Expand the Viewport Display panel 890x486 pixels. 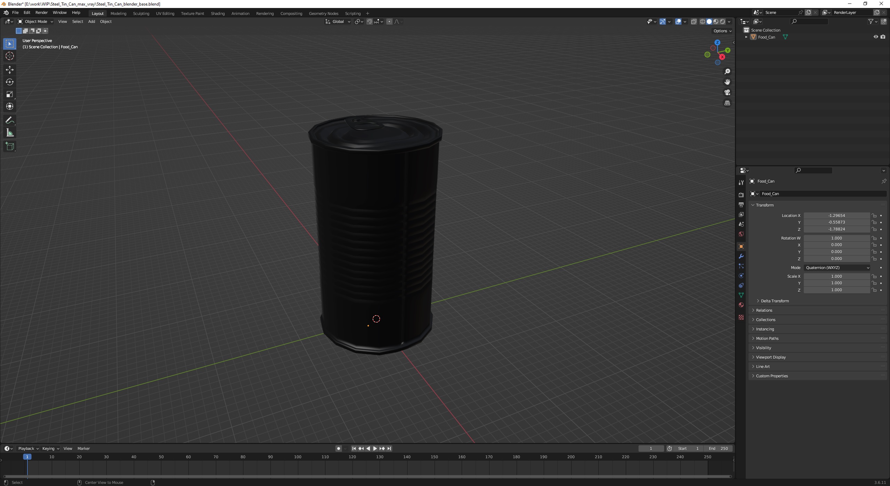[770, 357]
